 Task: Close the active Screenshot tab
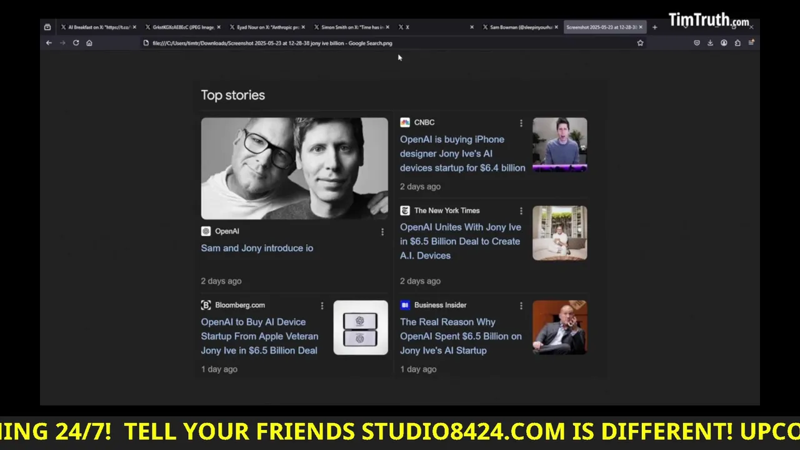(x=641, y=27)
